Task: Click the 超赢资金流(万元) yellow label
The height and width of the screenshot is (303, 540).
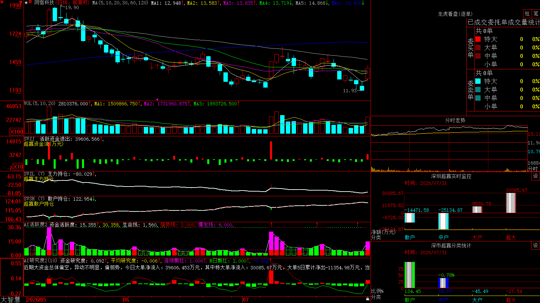Action: pos(44,144)
